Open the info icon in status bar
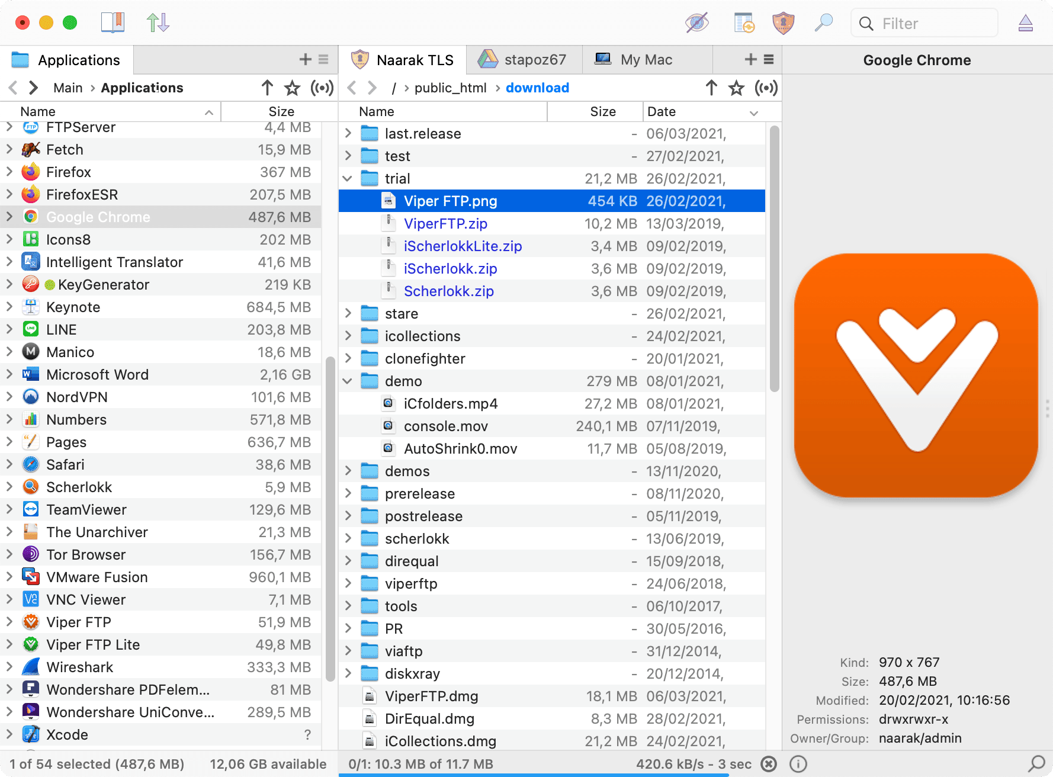The width and height of the screenshot is (1053, 777). (798, 764)
